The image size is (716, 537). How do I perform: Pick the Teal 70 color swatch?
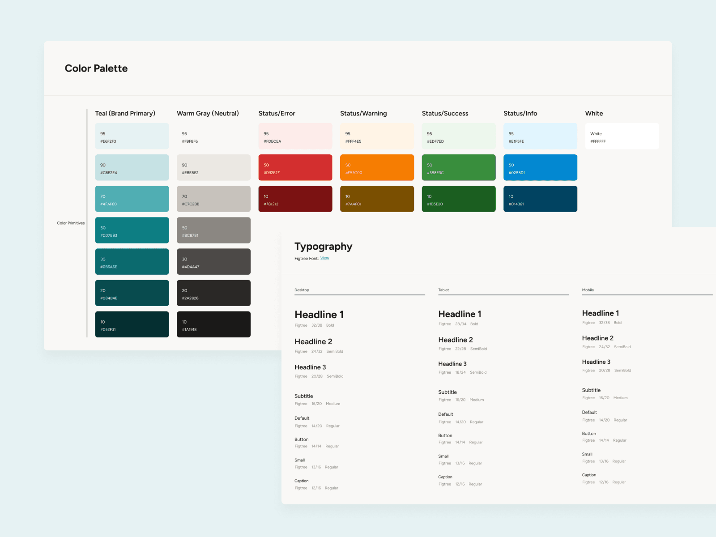[x=132, y=199]
